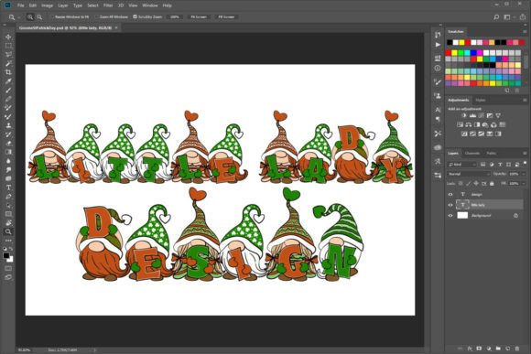Click the foreground color swatch
The image size is (531, 354).
6,255
